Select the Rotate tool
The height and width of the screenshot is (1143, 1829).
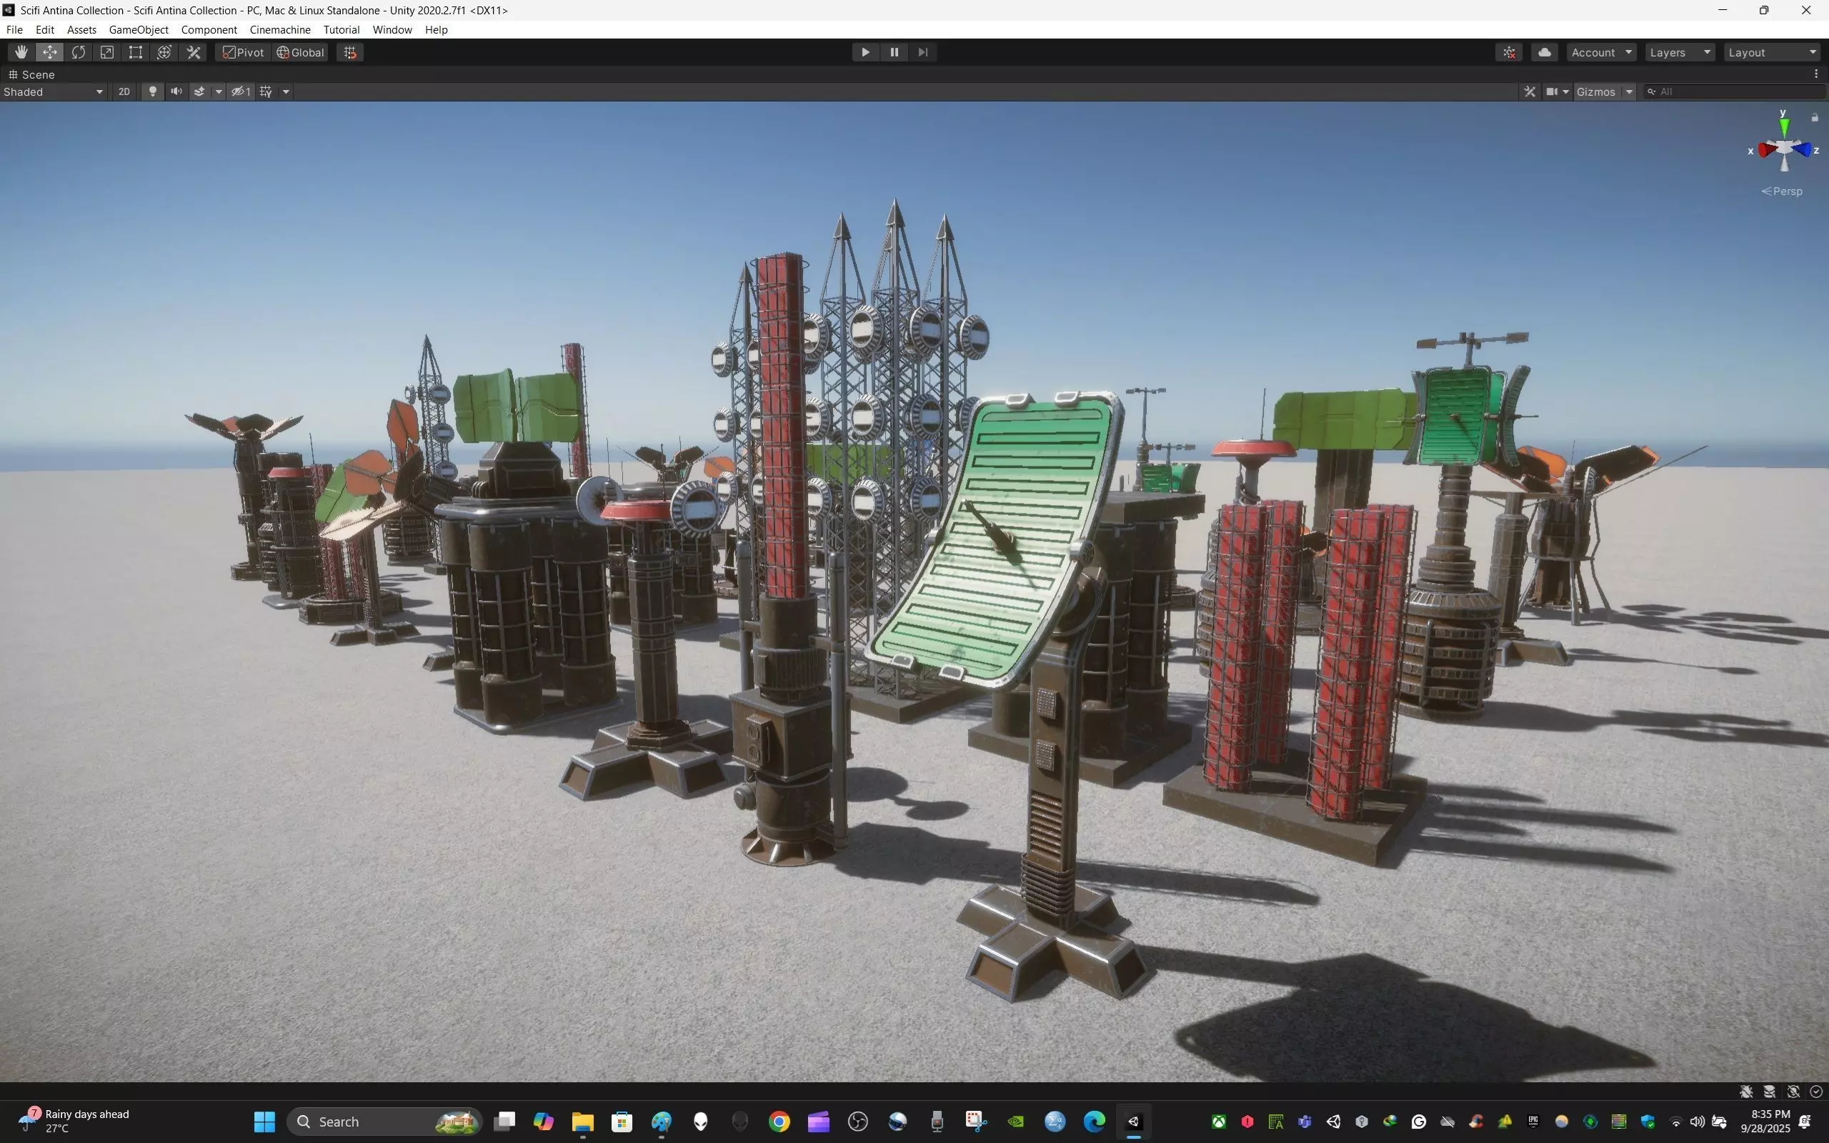[79, 52]
